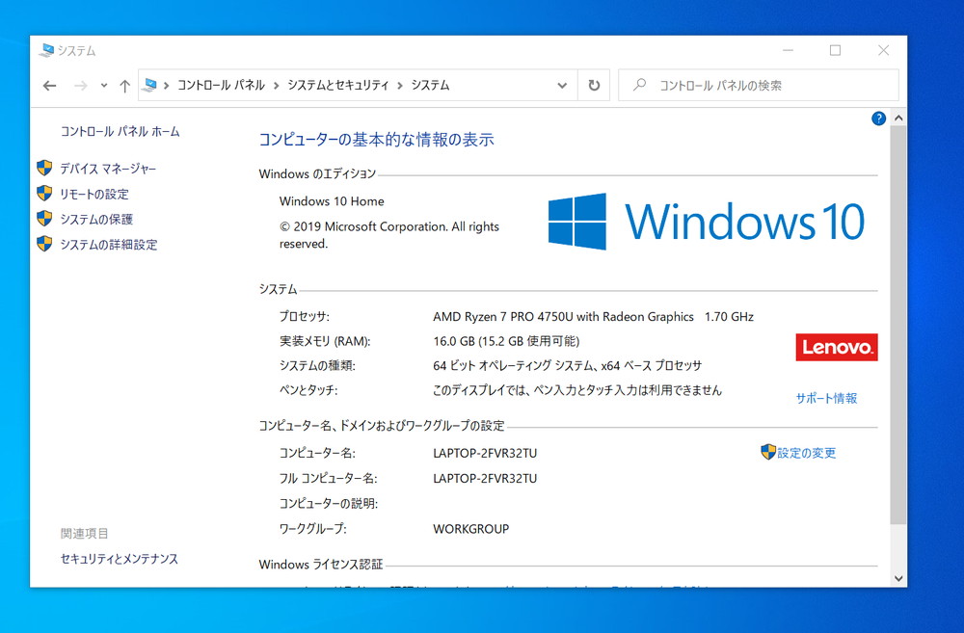The image size is (964, 633).
Task: Open セキュリティとメンテナンス link
Action: [120, 559]
